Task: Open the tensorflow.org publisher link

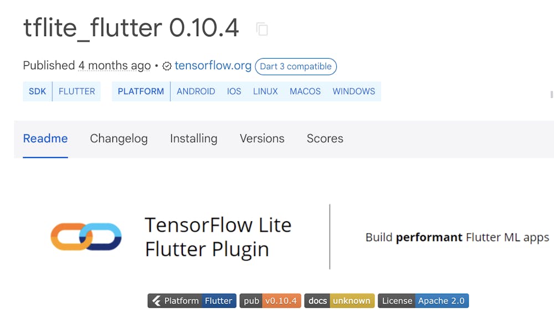Action: point(213,66)
